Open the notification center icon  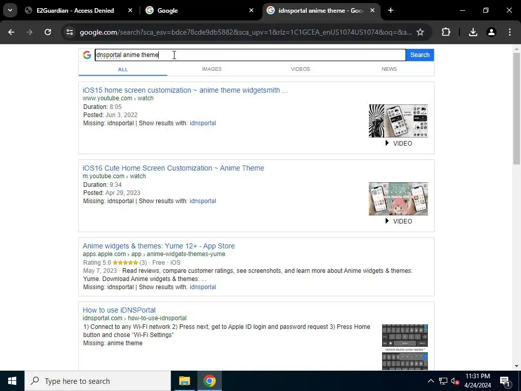505,381
